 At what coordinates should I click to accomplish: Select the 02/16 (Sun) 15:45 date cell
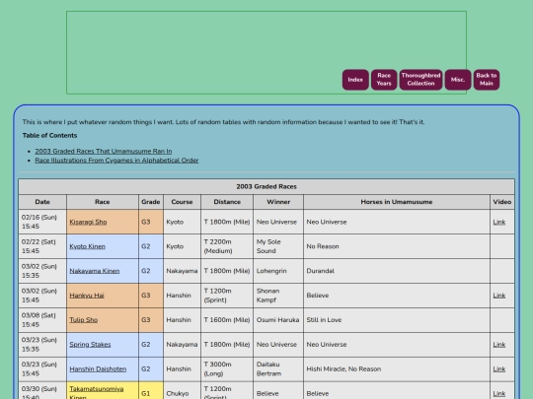[42, 222]
